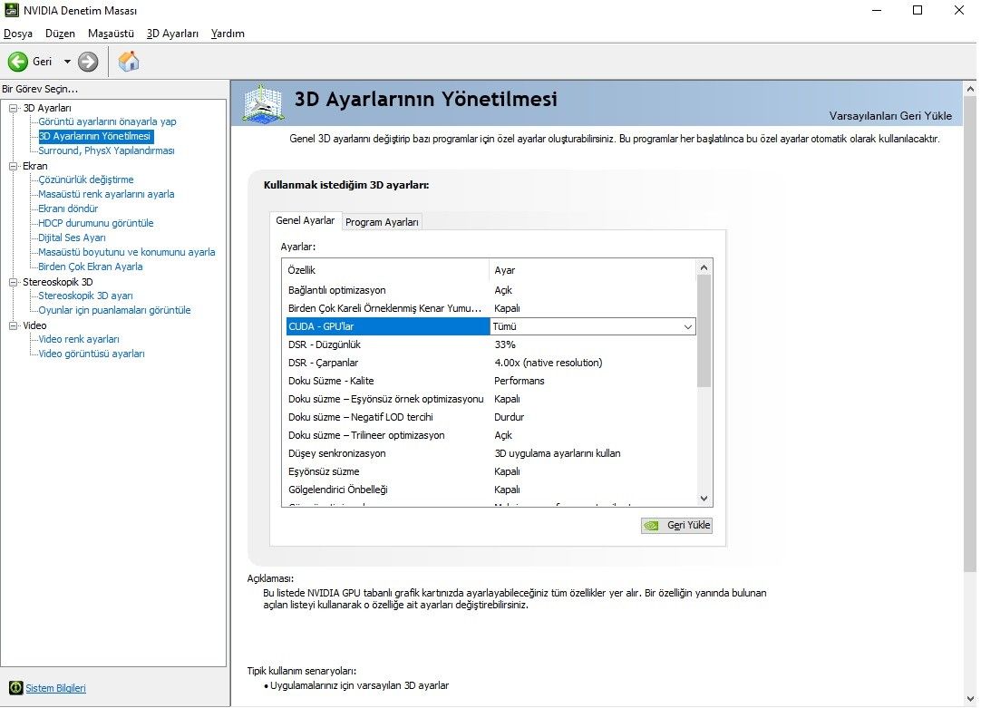Open Çözünürlük değiştirme page
This screenshot has width=981, height=708.
pyautogui.click(x=86, y=179)
